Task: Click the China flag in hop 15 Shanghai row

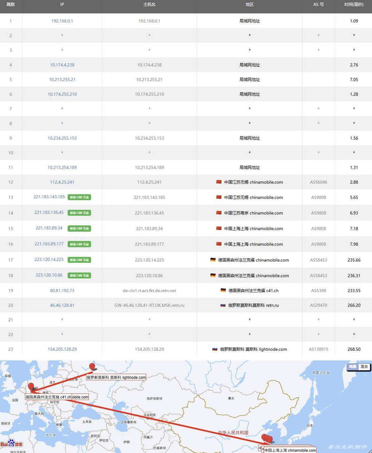Action: coord(219,228)
